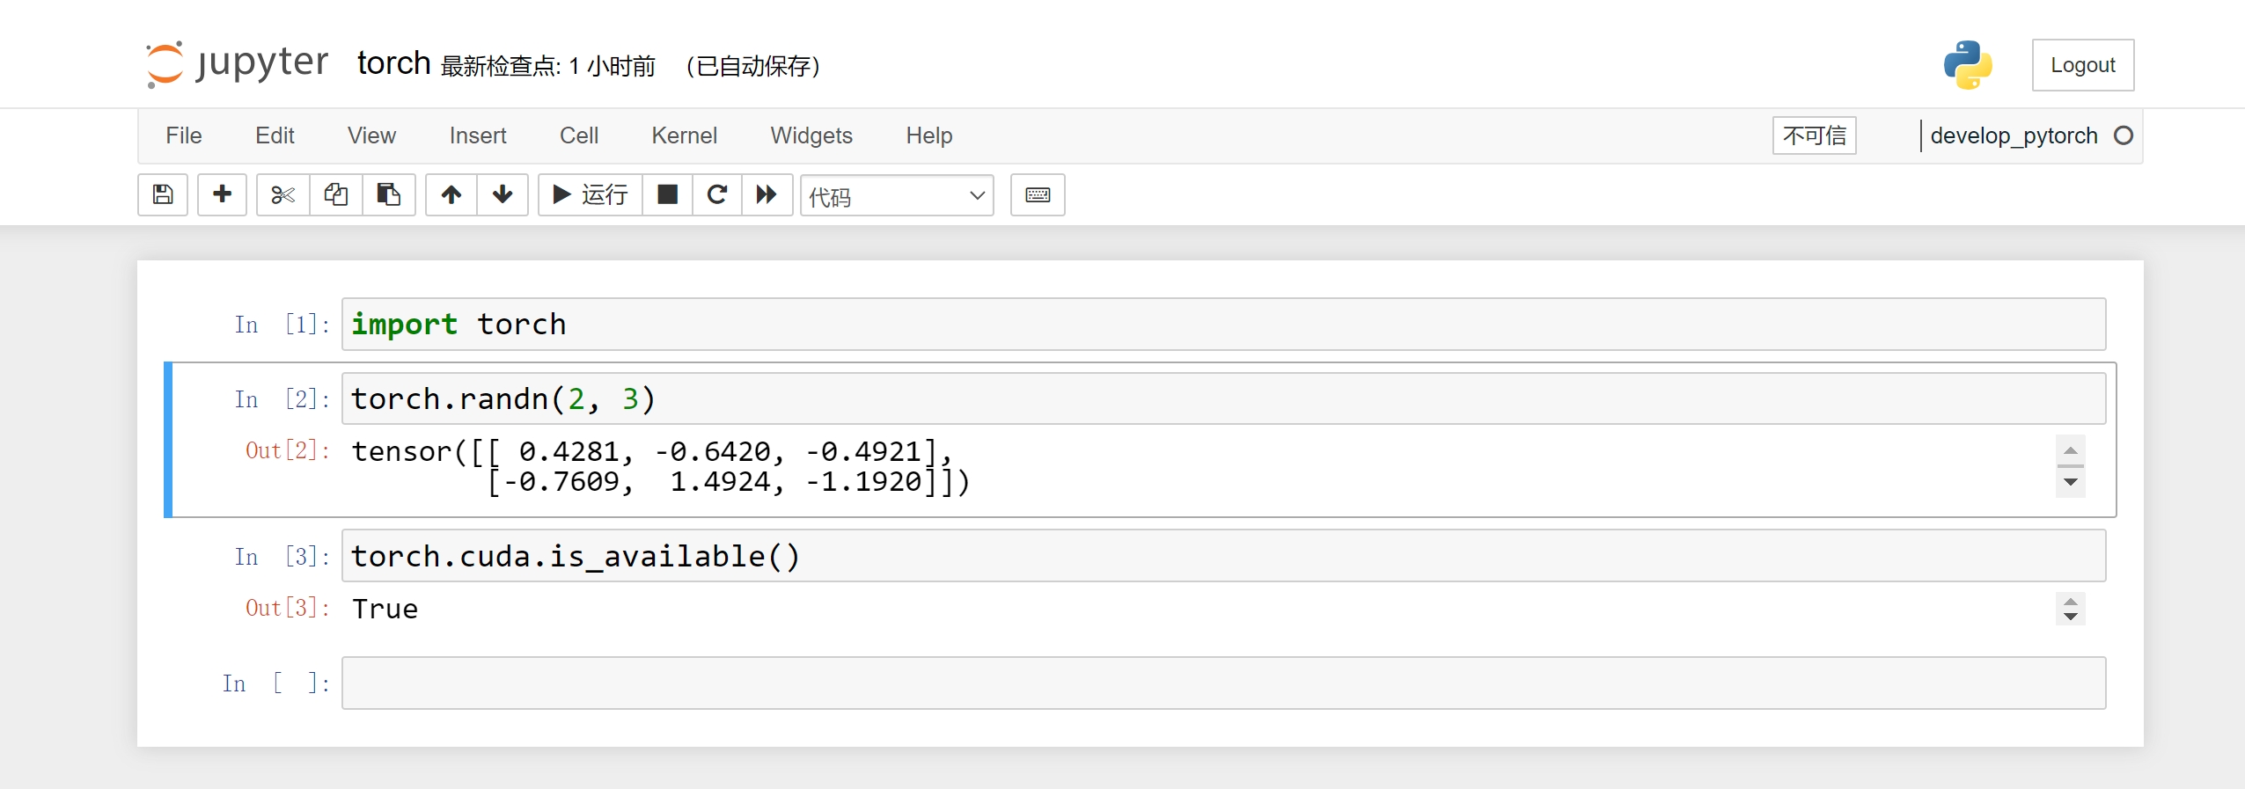Insert a new cell with the plus icon
The width and height of the screenshot is (2245, 789).
222,194
